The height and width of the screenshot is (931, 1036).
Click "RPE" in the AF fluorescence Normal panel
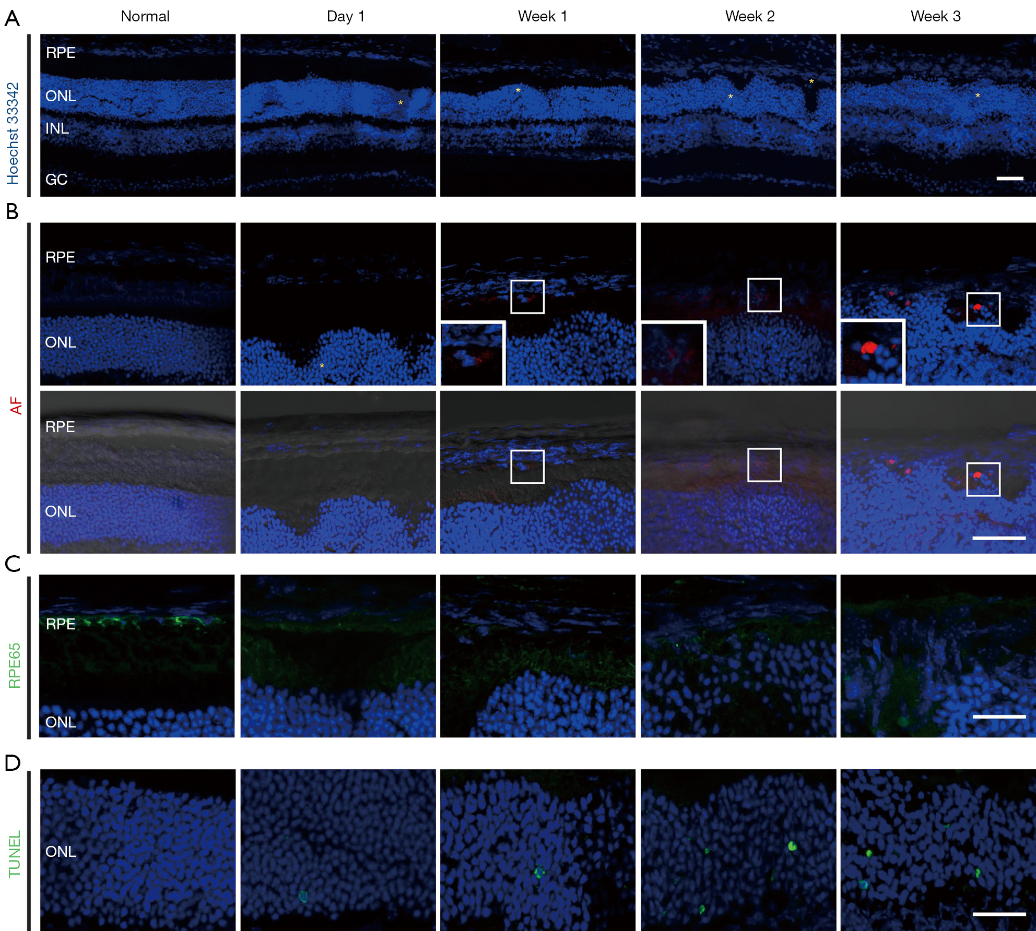[x=60, y=257]
